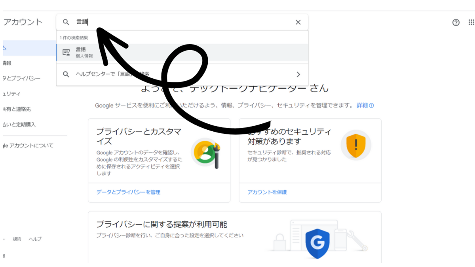Expand help center search chevron arrow
Screen dimensions: 475x267
[298, 74]
